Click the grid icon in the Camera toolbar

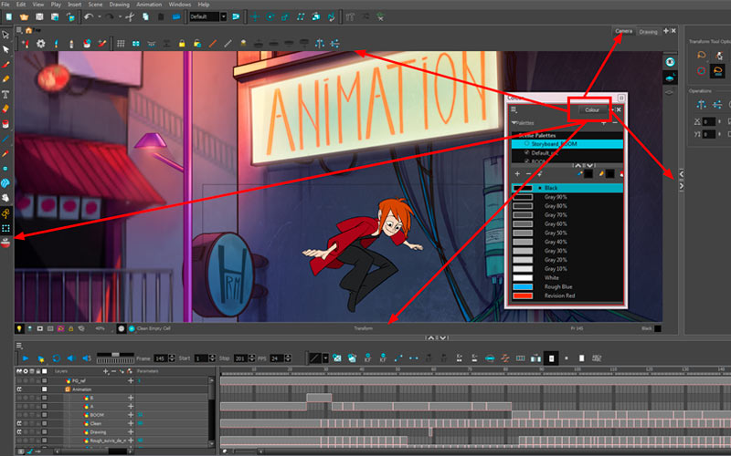[121, 43]
